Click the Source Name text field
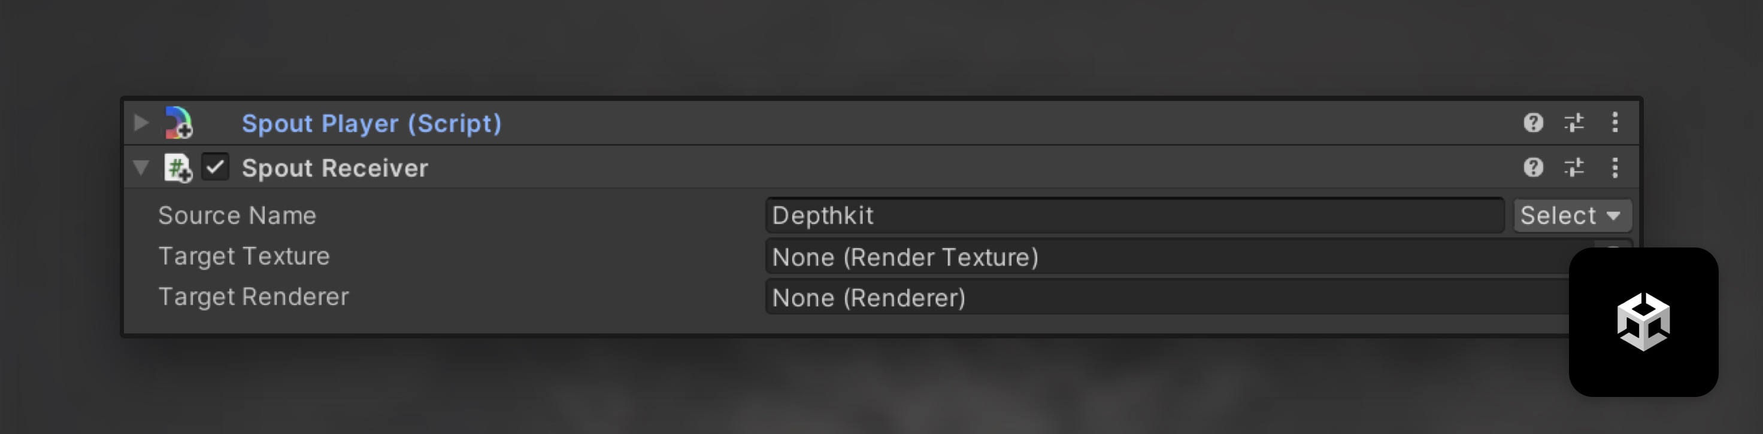Image resolution: width=1763 pixels, height=434 pixels. [1134, 216]
